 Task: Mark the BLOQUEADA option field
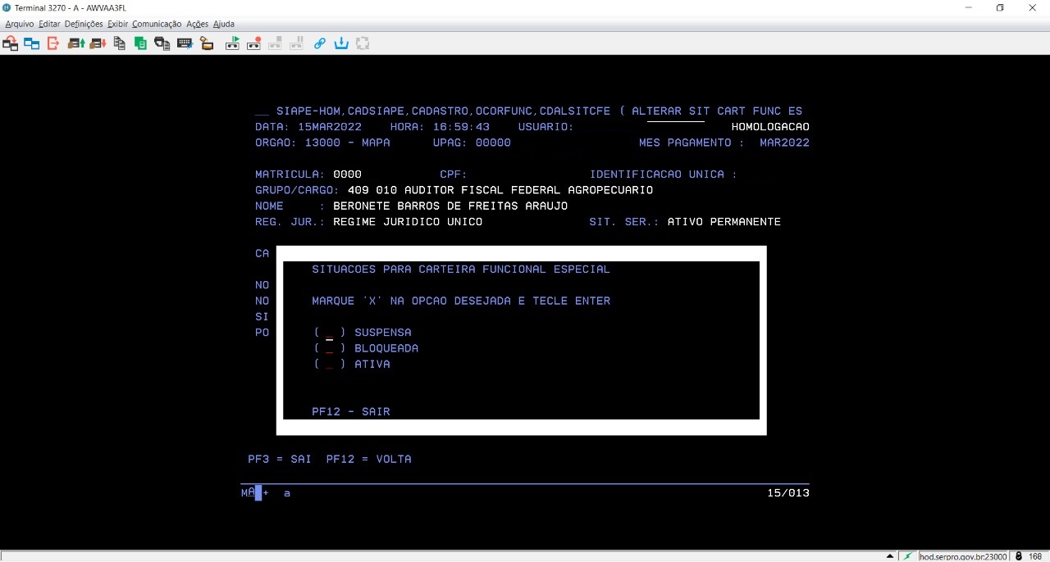tap(330, 348)
